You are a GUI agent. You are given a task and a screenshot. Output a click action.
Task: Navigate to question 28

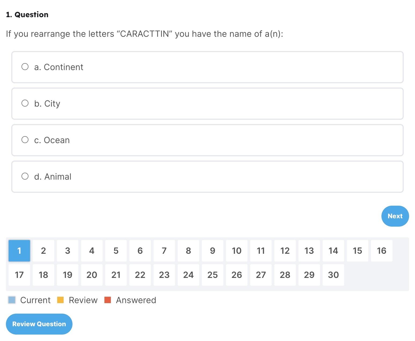(285, 275)
